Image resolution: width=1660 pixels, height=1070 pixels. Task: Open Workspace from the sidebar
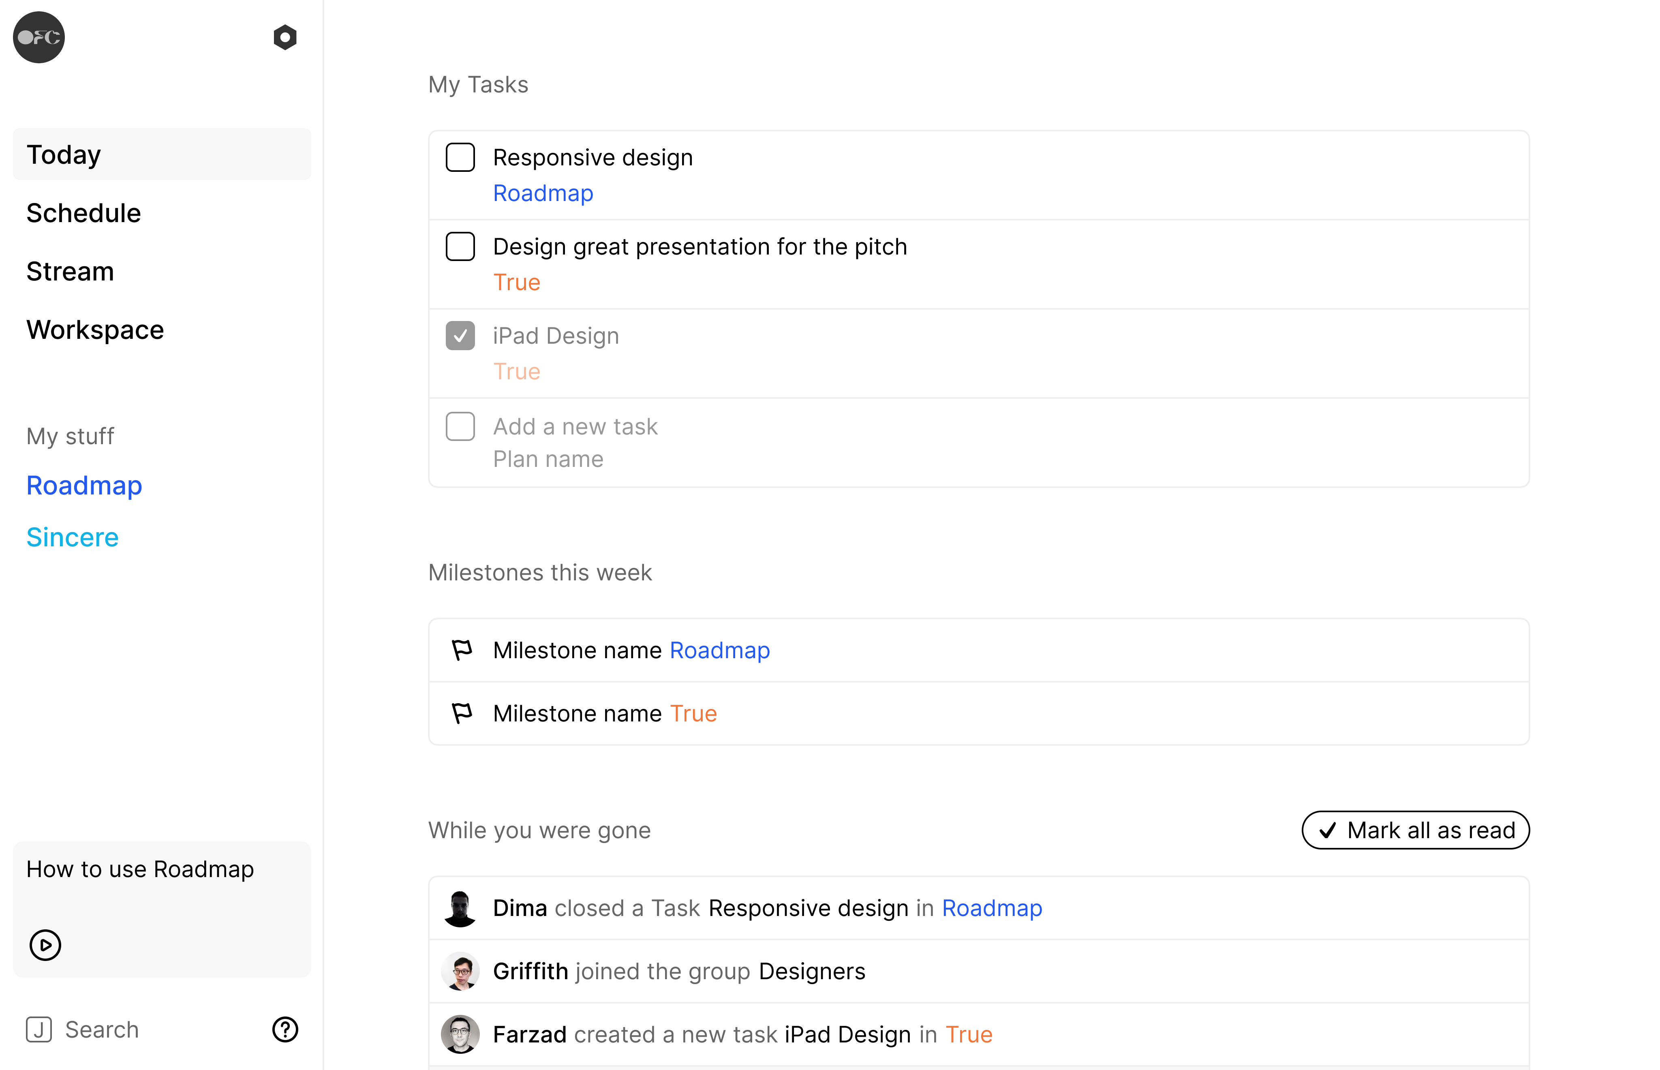[x=95, y=330]
